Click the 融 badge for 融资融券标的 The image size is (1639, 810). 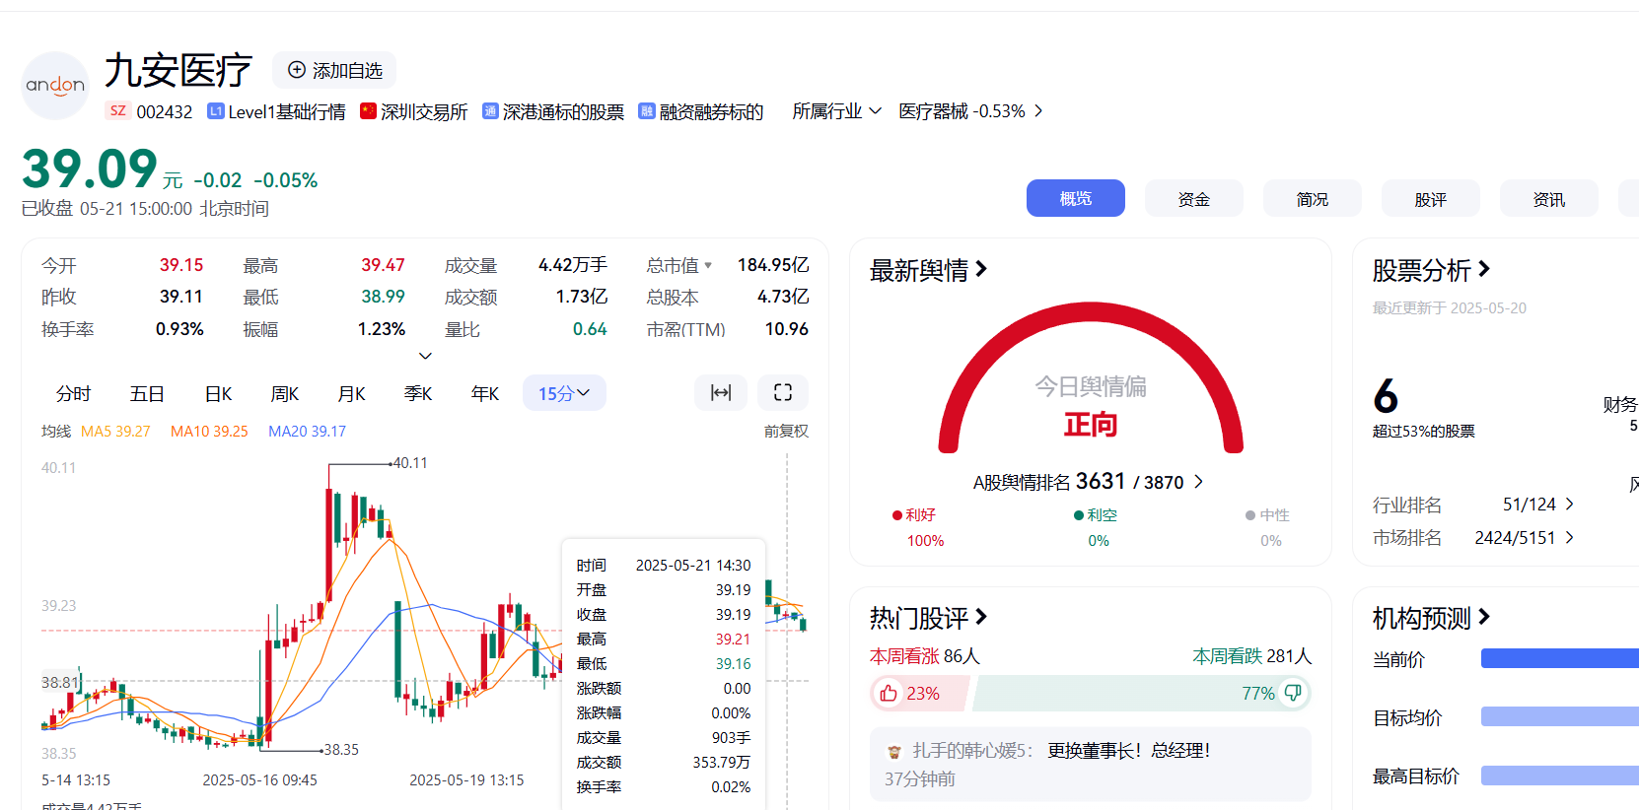647,111
